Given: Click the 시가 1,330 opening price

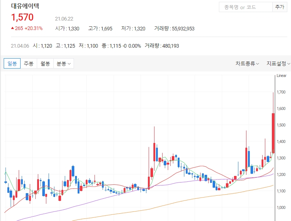Looking at the screenshot, I should [x=67, y=29].
